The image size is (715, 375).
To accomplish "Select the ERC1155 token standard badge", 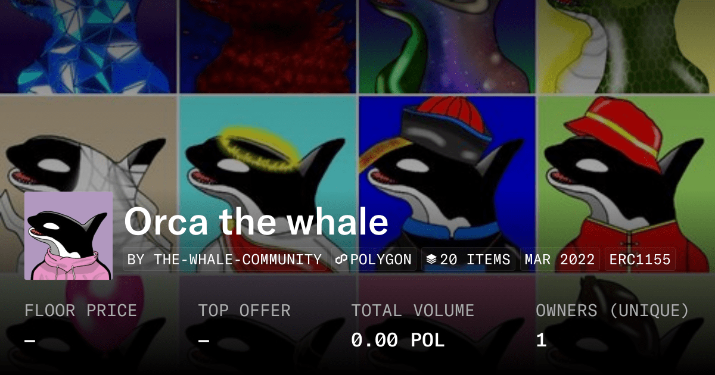I will pyautogui.click(x=640, y=260).
